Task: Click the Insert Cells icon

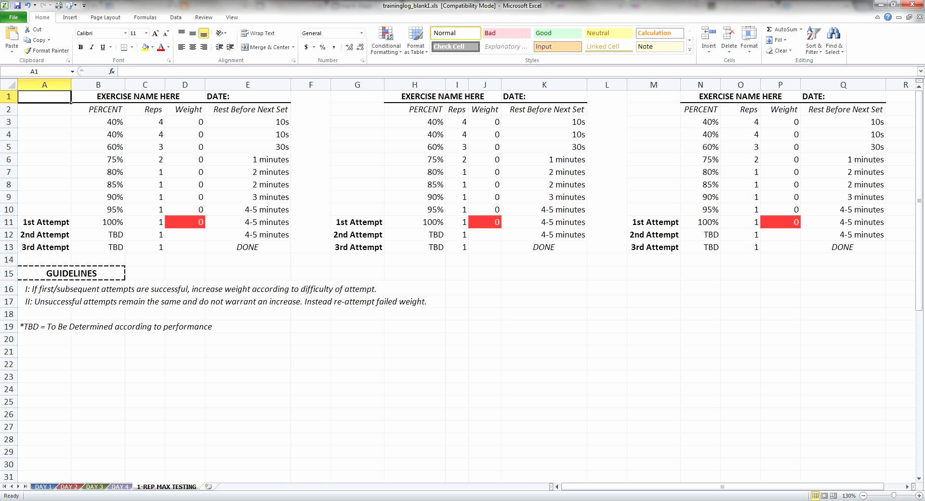Action: 708,34
